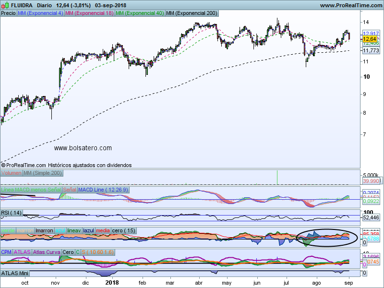This screenshot has height=288, width=384.
Task: Click the Atlas Curva indicator label
Action: (x=47, y=252)
